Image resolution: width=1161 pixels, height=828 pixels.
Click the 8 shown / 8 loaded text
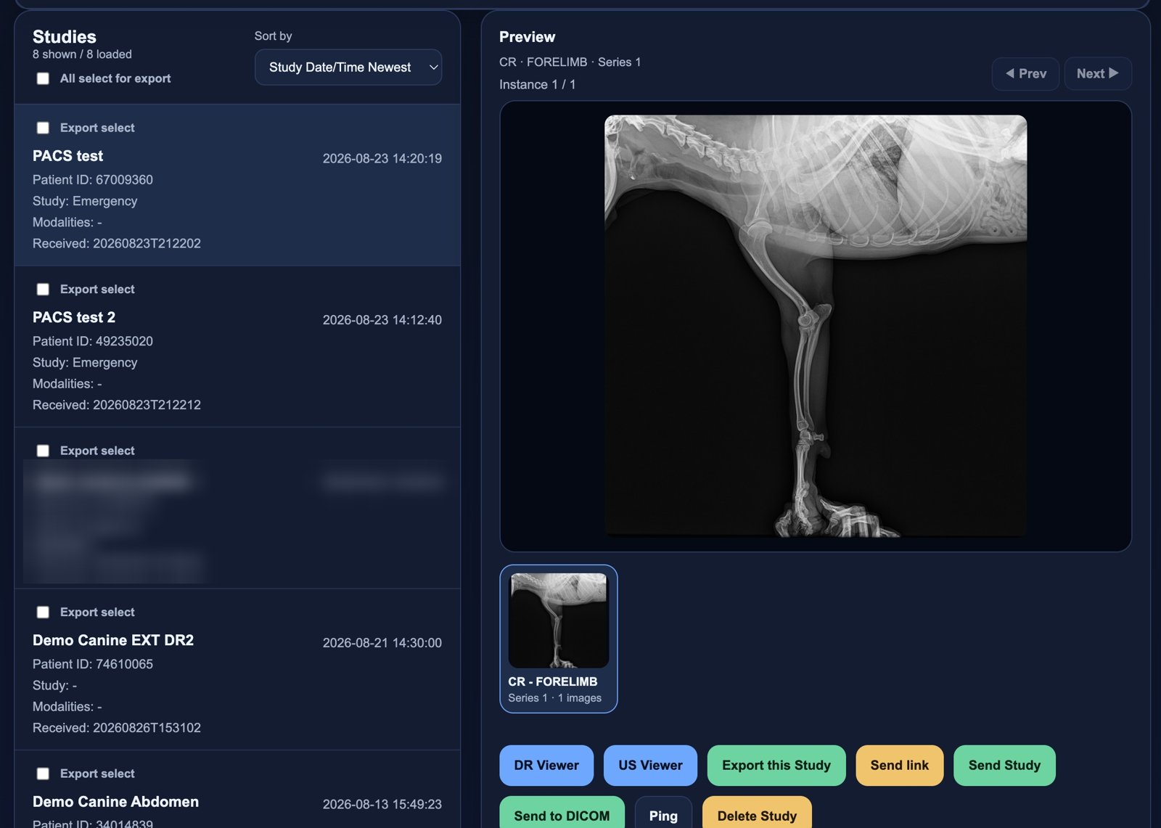click(82, 54)
